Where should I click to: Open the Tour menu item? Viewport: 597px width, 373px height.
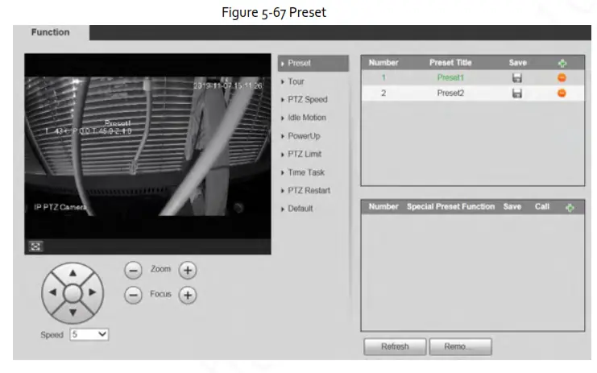click(x=296, y=81)
